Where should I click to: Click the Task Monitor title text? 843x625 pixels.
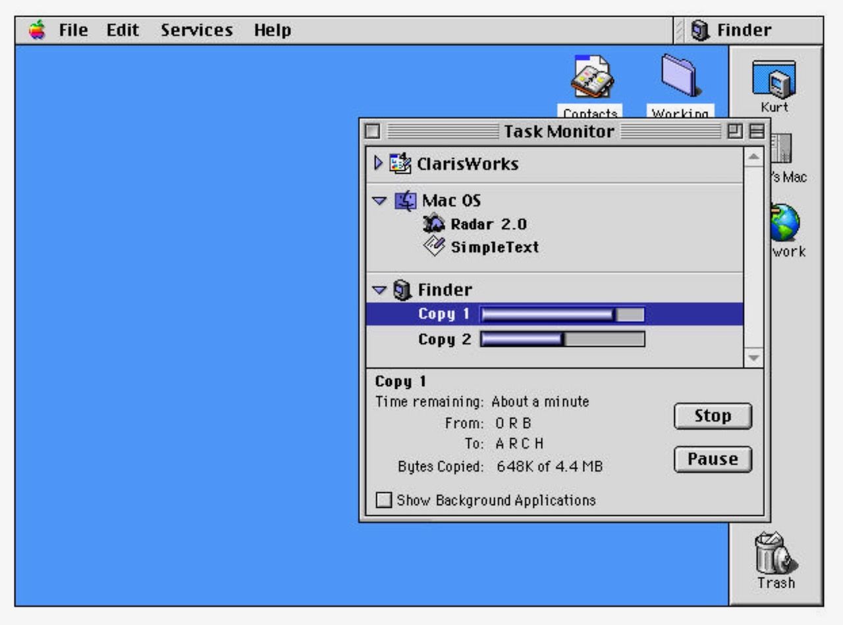[559, 132]
